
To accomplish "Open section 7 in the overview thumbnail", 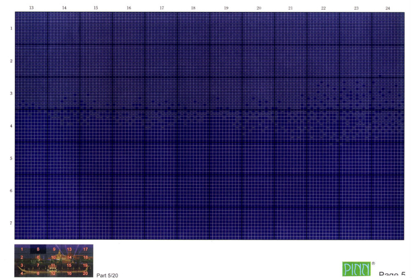I will (x=38, y=265).
